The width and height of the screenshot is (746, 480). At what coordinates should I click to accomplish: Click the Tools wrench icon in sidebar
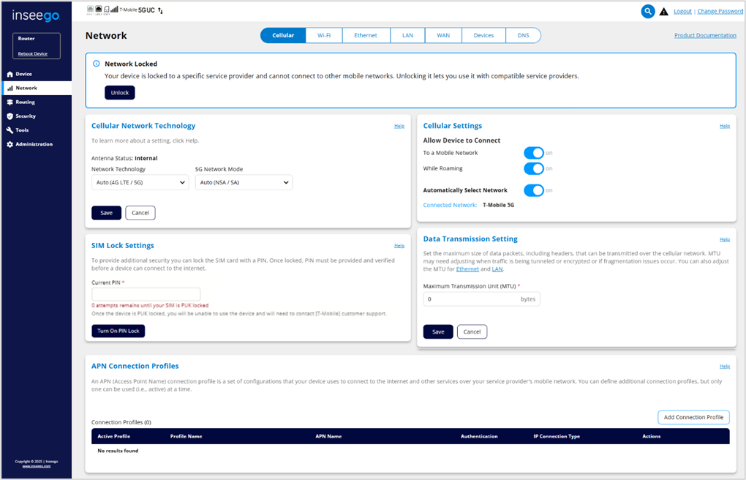(10, 130)
